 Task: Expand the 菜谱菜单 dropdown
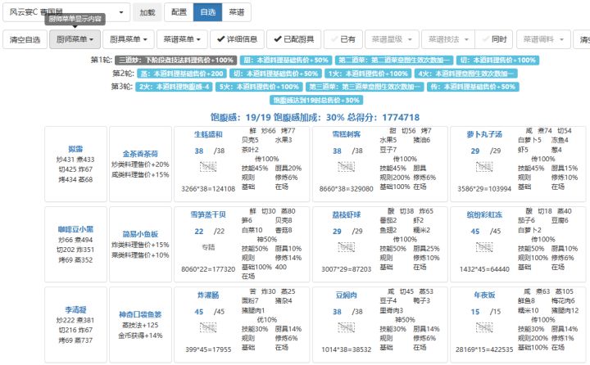pyautogui.click(x=182, y=39)
